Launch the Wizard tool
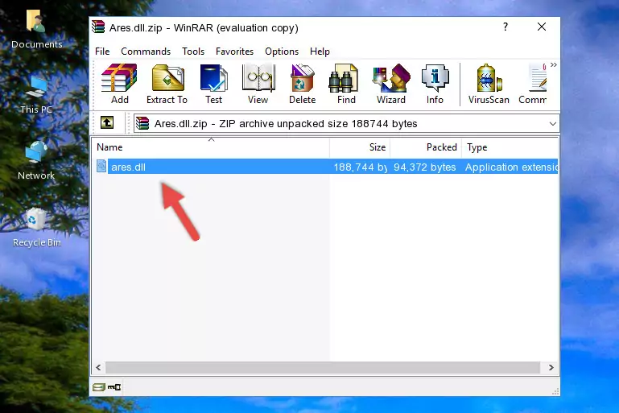The height and width of the screenshot is (413, 619). pyautogui.click(x=391, y=84)
